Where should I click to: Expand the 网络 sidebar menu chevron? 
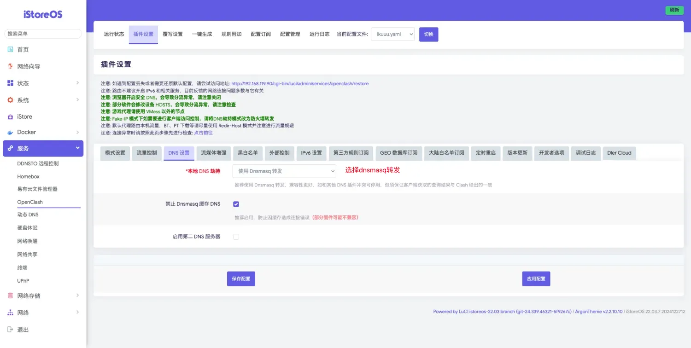[x=77, y=313]
